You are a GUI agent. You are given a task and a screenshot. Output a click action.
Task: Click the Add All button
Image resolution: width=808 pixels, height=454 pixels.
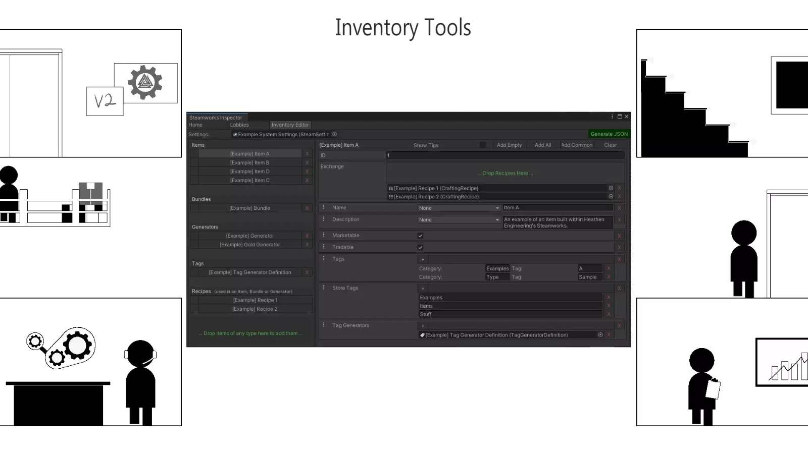[x=543, y=145]
